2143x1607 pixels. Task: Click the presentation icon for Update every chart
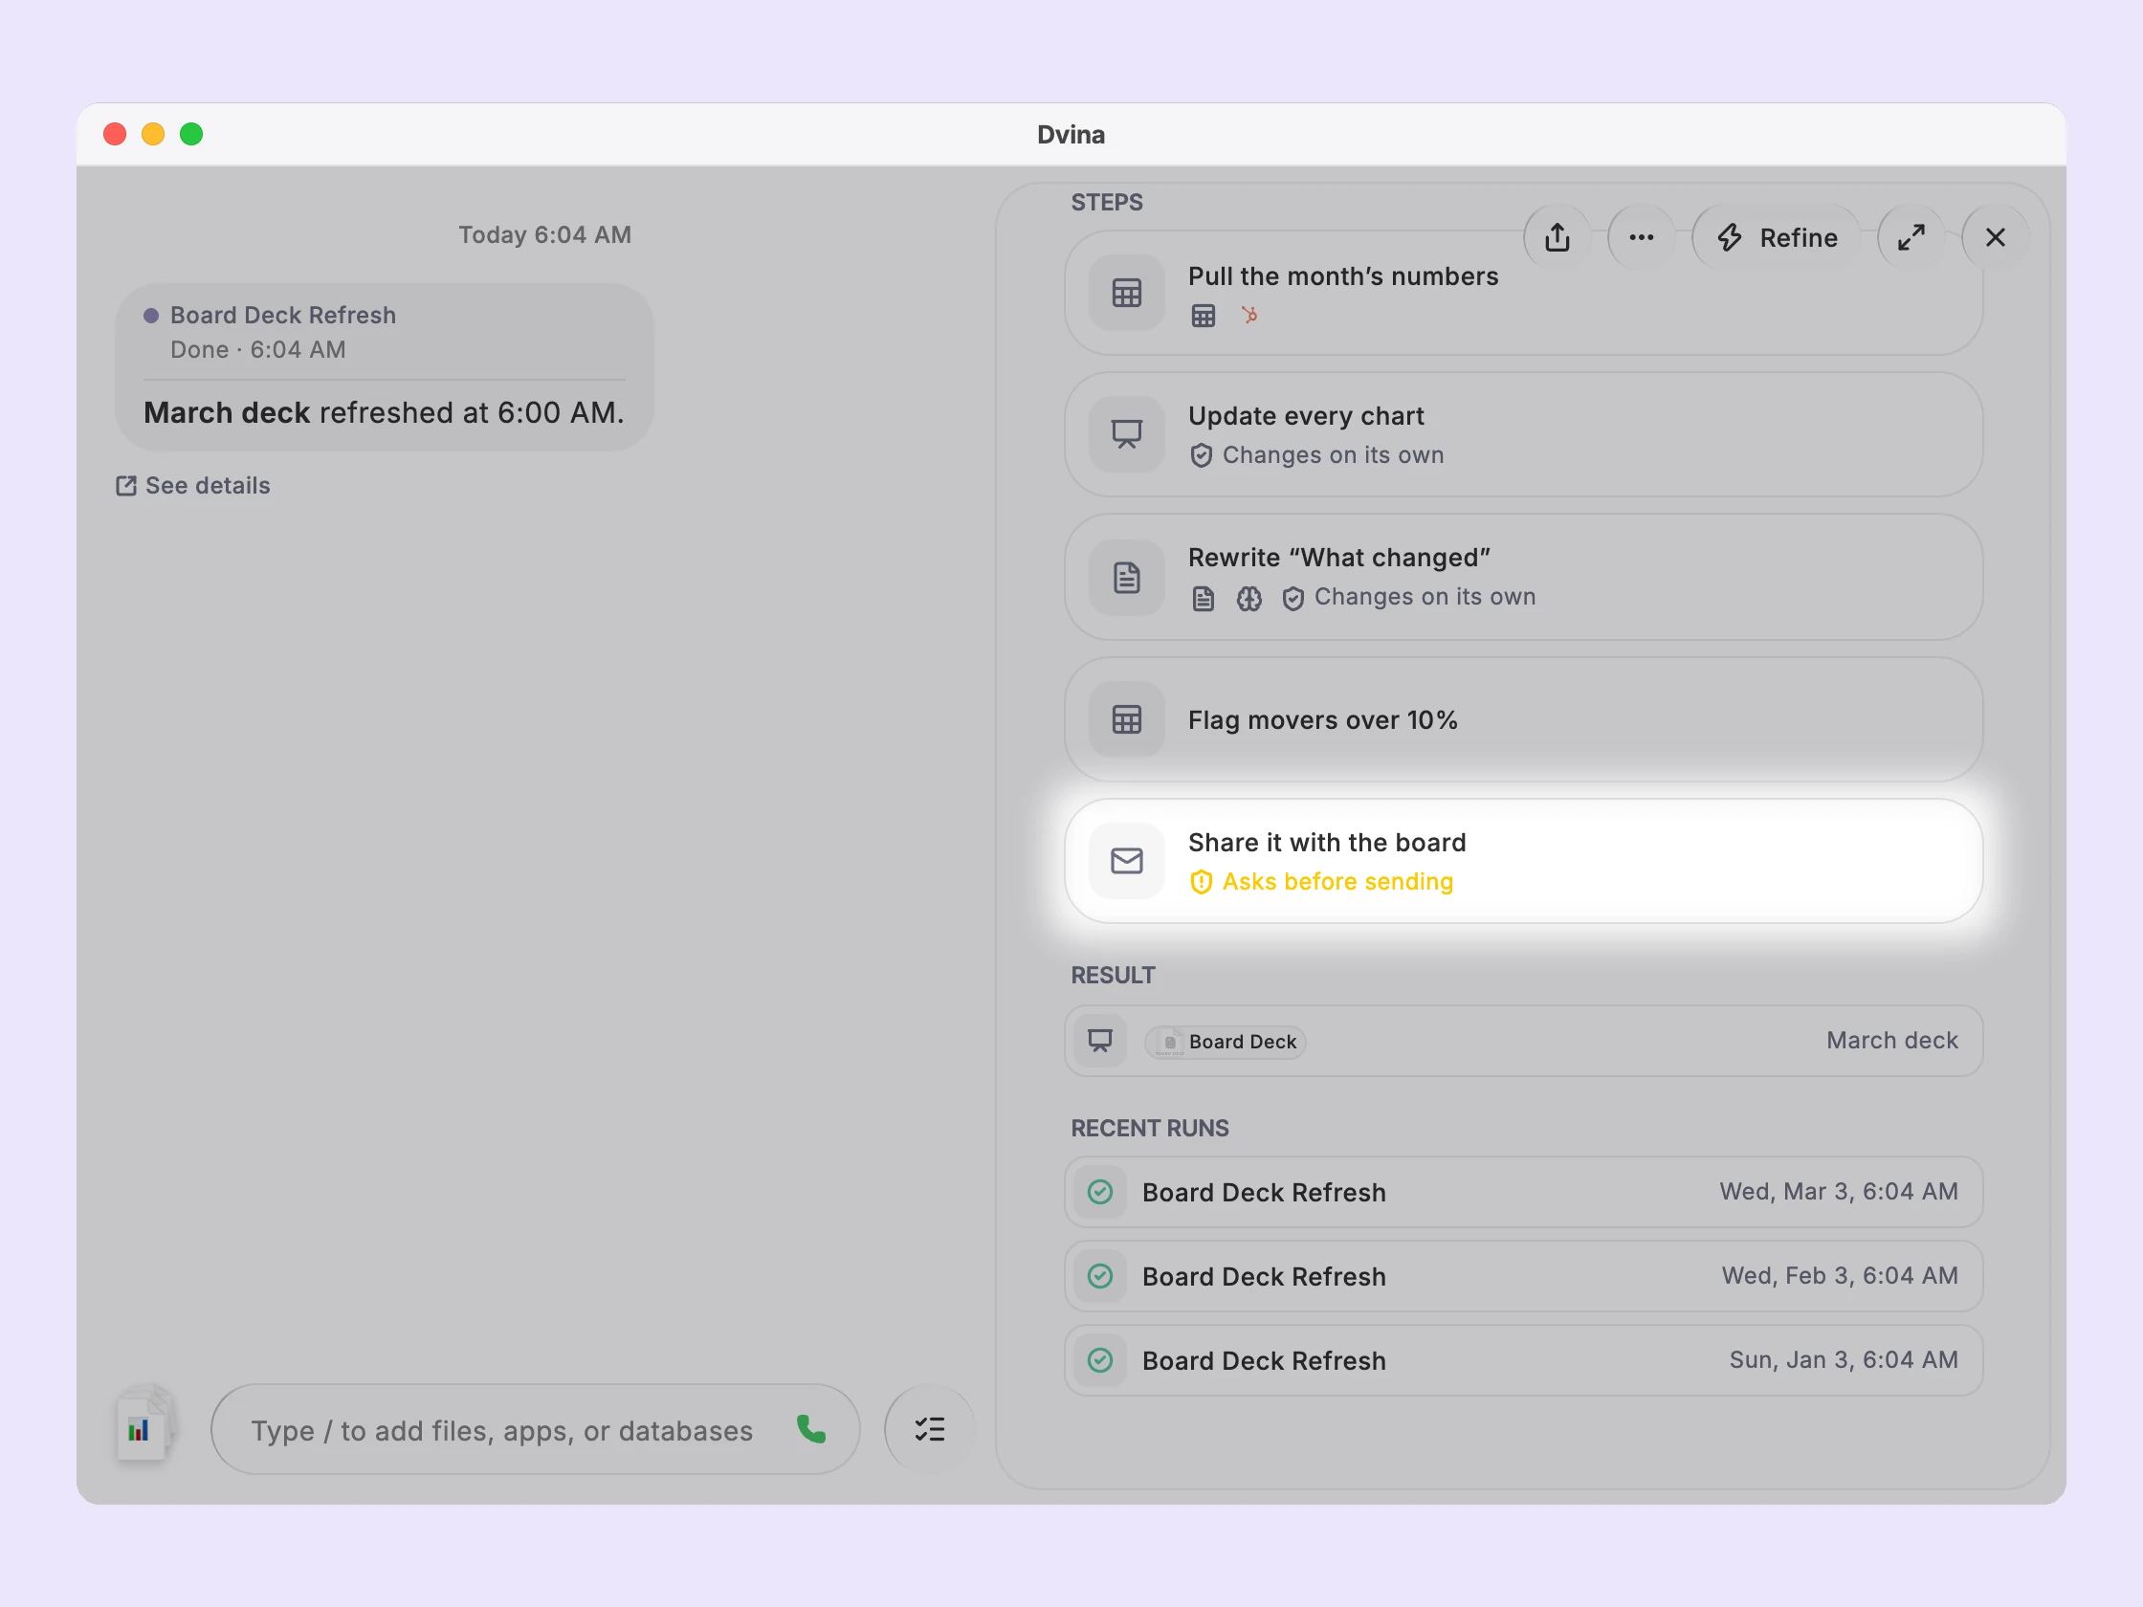1126,434
